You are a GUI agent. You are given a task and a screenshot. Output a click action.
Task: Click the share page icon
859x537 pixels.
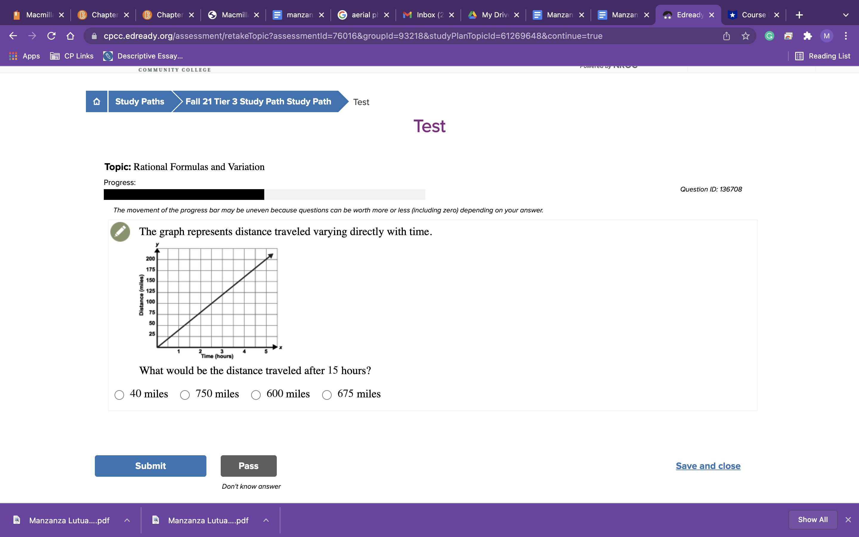coord(726,36)
